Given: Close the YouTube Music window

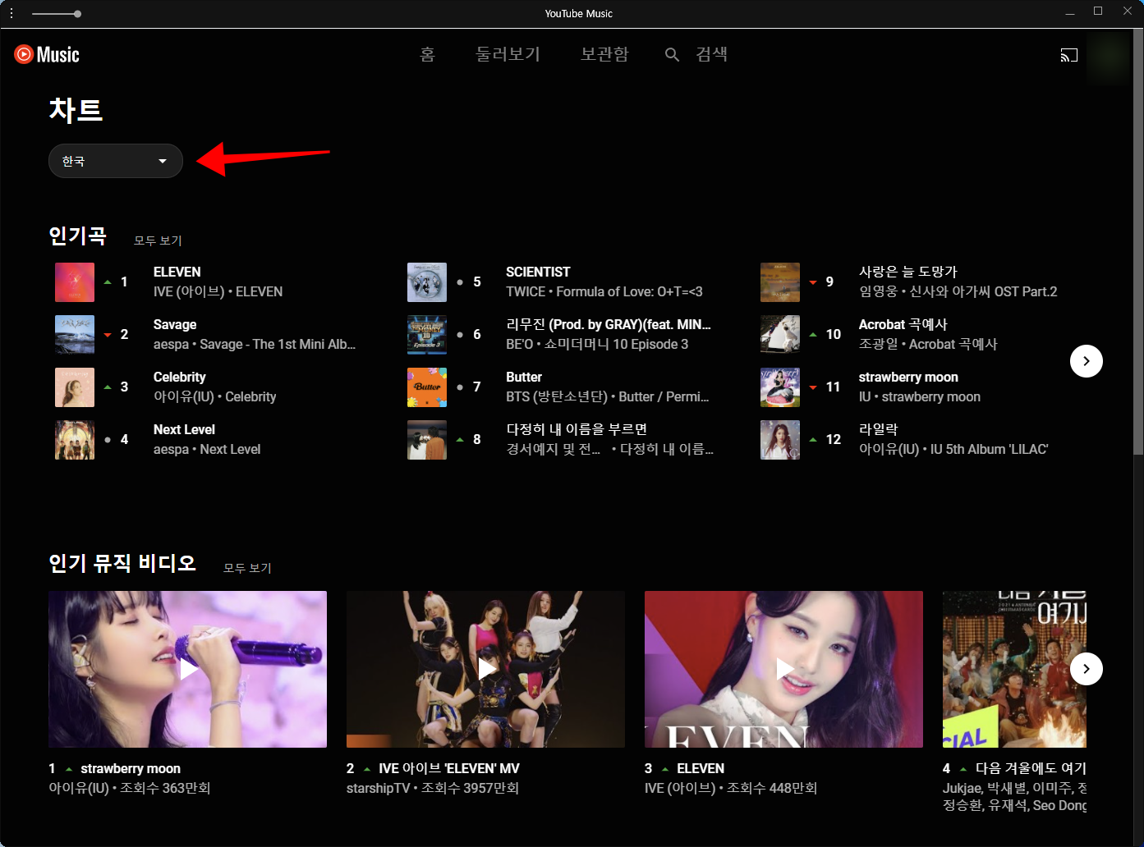Looking at the screenshot, I should click(x=1128, y=11).
